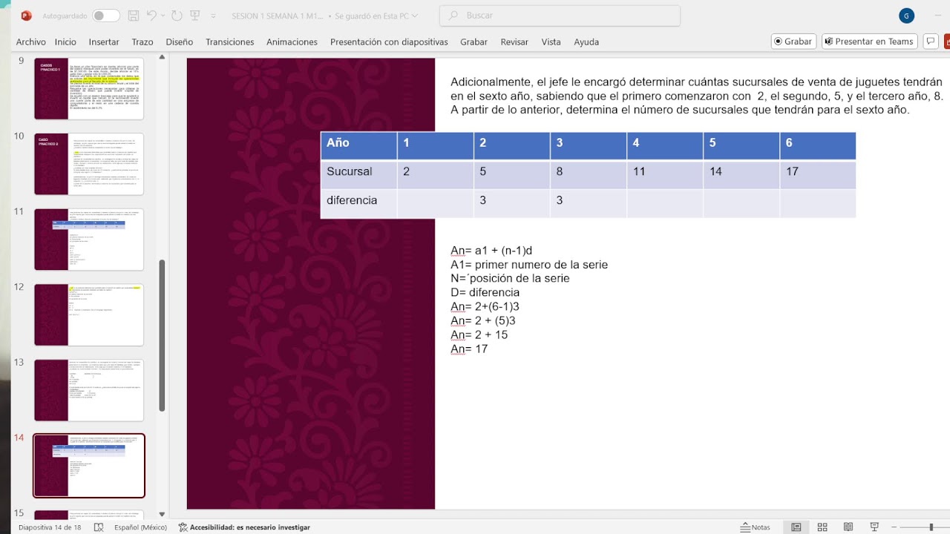The height and width of the screenshot is (534, 950).
Task: Click the paragraph starting with 'Adicionalmente, el jefe'
Action: pyautogui.click(x=697, y=96)
